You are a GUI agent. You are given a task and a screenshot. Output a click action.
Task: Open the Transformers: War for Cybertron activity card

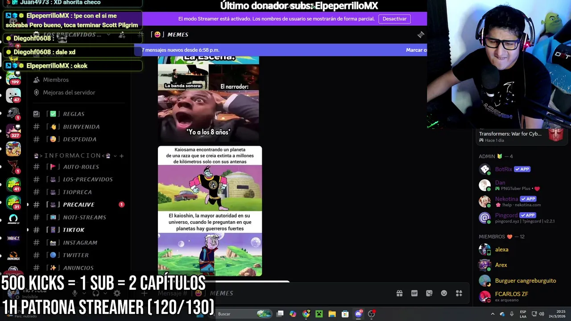pyautogui.click(x=521, y=136)
